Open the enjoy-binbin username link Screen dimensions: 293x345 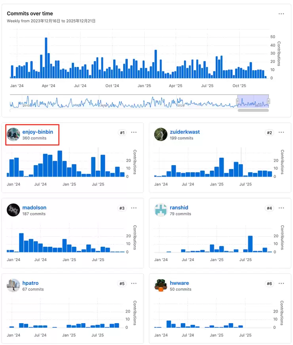[38, 132]
